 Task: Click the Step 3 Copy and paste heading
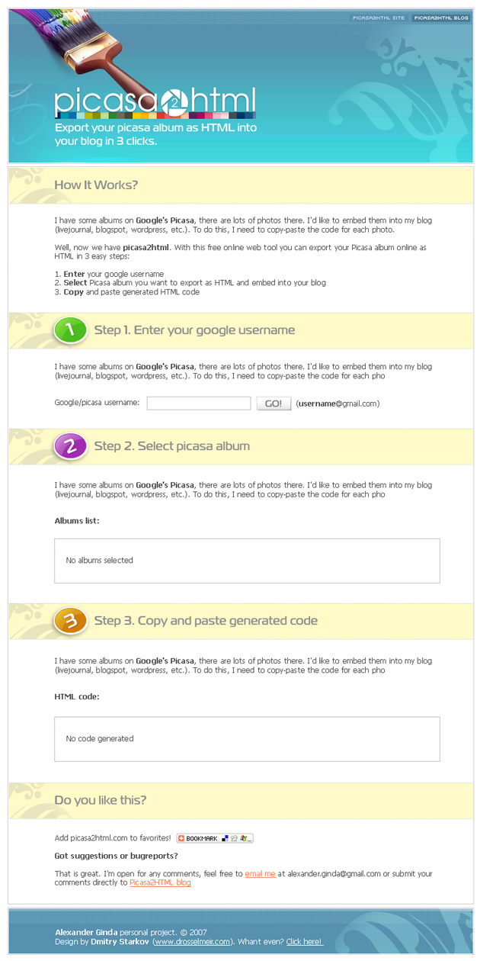[x=206, y=621]
